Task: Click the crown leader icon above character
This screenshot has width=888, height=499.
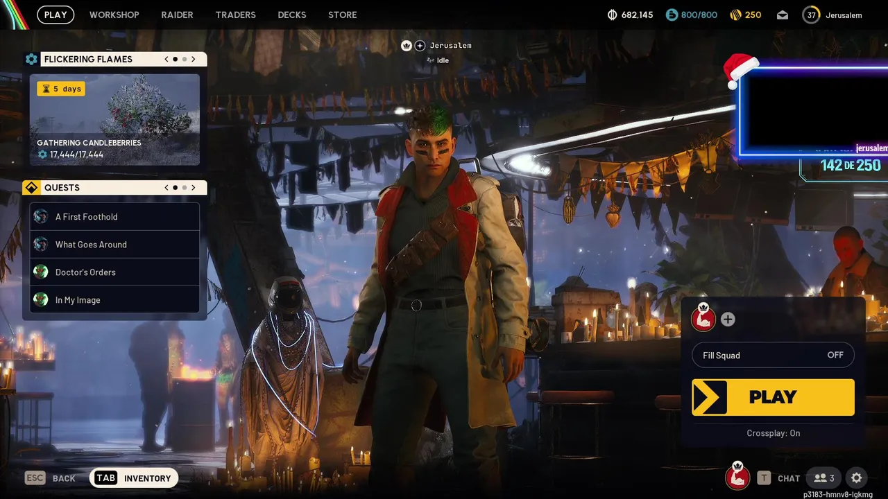Action: (407, 46)
